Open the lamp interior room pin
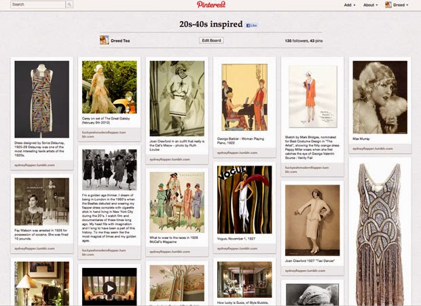The image size is (421, 306). click(x=41, y=284)
